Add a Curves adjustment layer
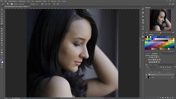 154,57
